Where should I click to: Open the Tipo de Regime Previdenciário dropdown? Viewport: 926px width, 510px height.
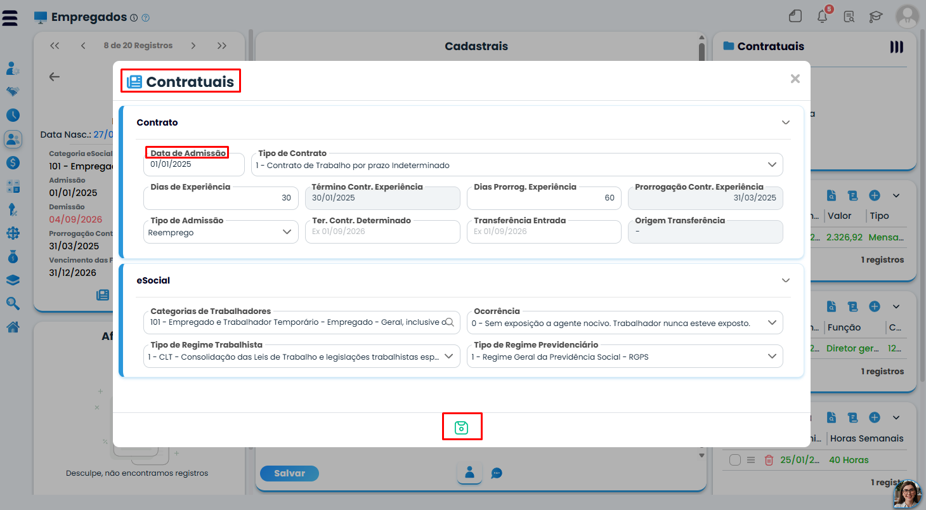[x=625, y=356]
